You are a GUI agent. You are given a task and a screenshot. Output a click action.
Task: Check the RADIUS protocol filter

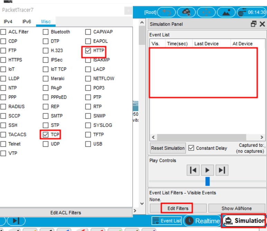pyautogui.click(x=3, y=107)
